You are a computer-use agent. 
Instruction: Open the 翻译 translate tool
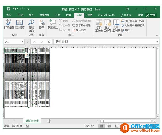[x=41, y=24]
